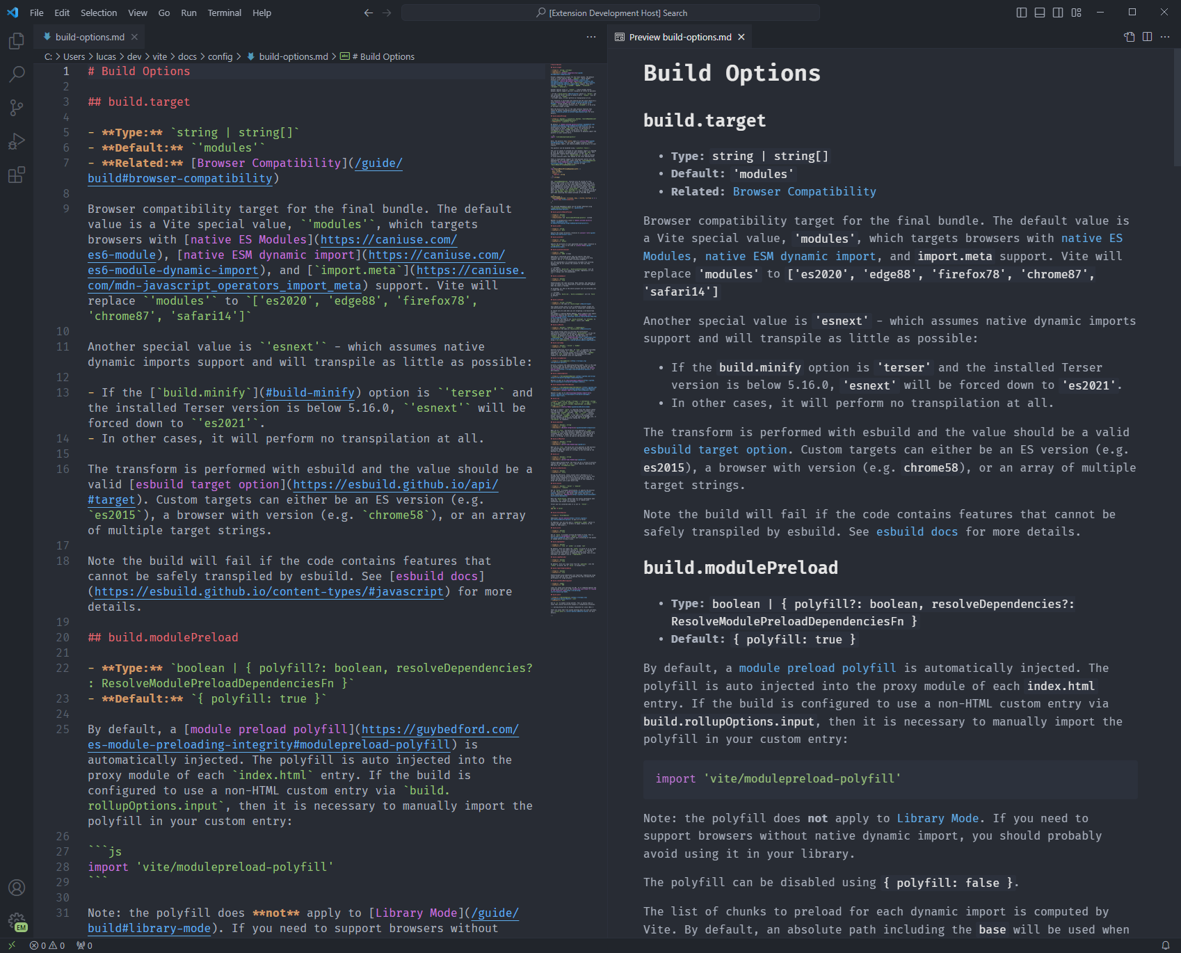This screenshot has width=1181, height=953.
Task: Open the Source Control view
Action: click(x=17, y=108)
